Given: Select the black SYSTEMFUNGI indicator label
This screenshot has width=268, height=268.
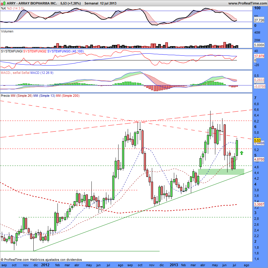Looking at the screenshot, I should [x=12, y=51].
